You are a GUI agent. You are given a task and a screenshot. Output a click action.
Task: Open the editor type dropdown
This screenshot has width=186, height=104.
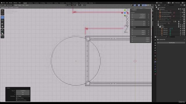pos(2,5)
